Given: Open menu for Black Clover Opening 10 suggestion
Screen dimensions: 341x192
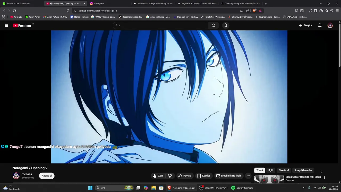Looking at the screenshot, I should tap(324, 177).
